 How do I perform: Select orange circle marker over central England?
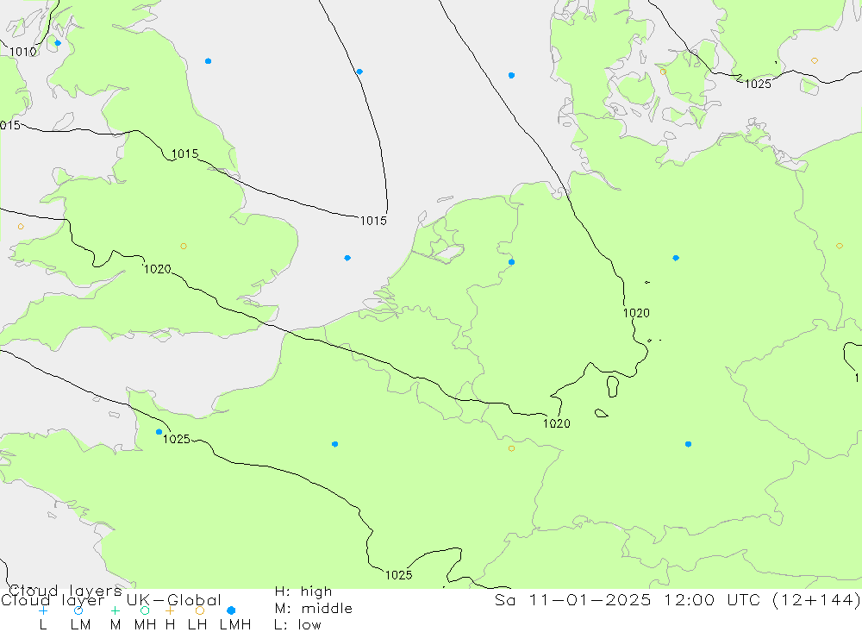click(x=184, y=247)
